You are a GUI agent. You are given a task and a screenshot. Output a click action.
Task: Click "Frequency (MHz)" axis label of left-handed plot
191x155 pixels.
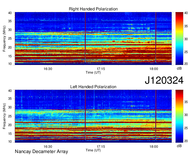[4, 116]
